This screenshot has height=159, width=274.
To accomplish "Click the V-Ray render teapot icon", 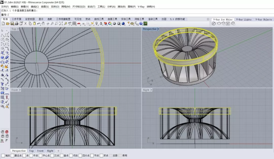I will click(219, 24).
